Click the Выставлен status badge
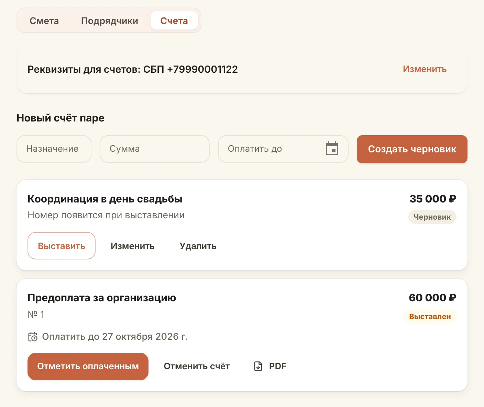This screenshot has height=407, width=484. (430, 316)
